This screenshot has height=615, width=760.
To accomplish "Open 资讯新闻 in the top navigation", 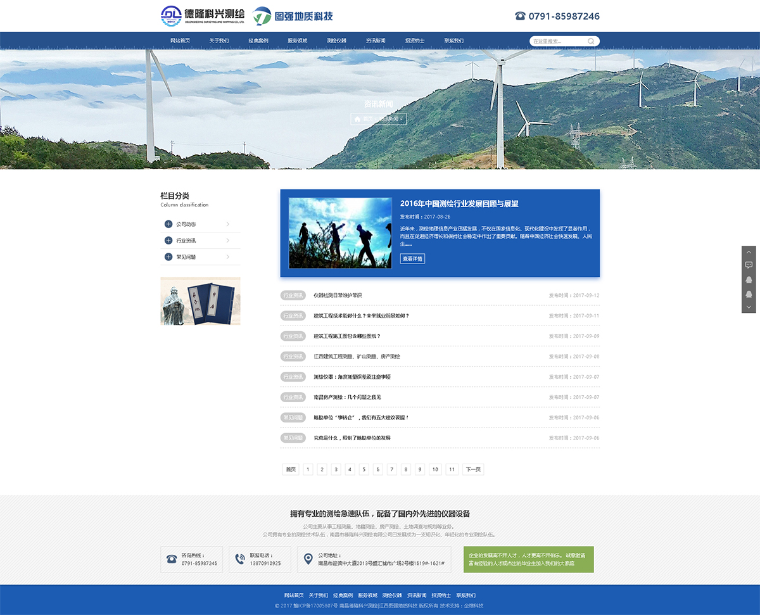I will click(x=376, y=41).
